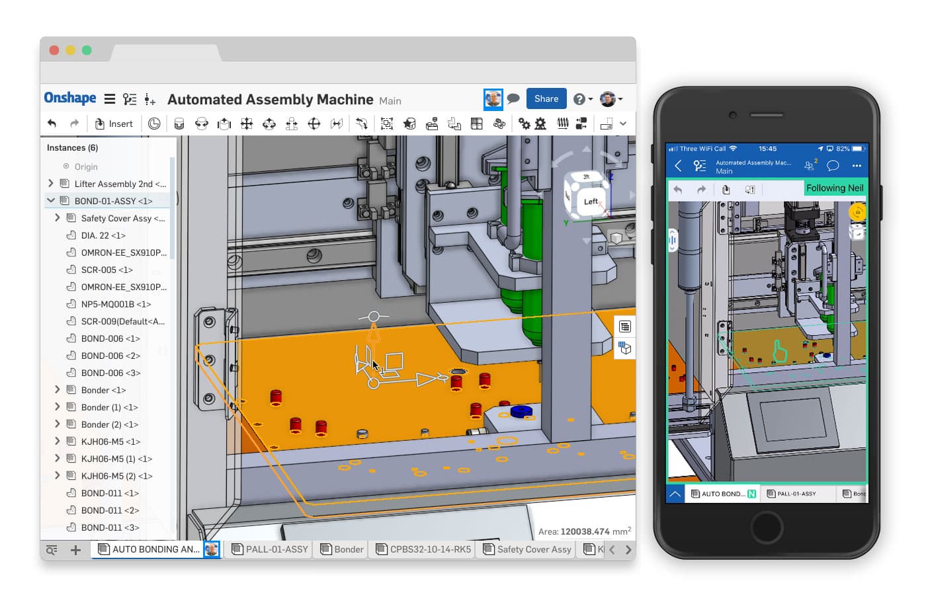Select the Slider mate tool
This screenshot has width=926, height=608.
point(224,124)
